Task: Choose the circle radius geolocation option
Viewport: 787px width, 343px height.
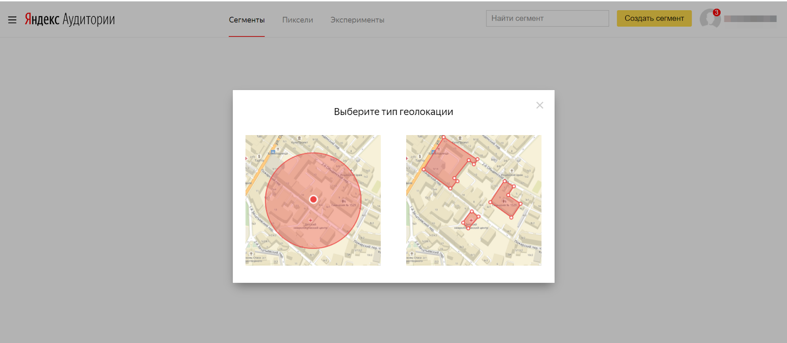Action: click(313, 200)
